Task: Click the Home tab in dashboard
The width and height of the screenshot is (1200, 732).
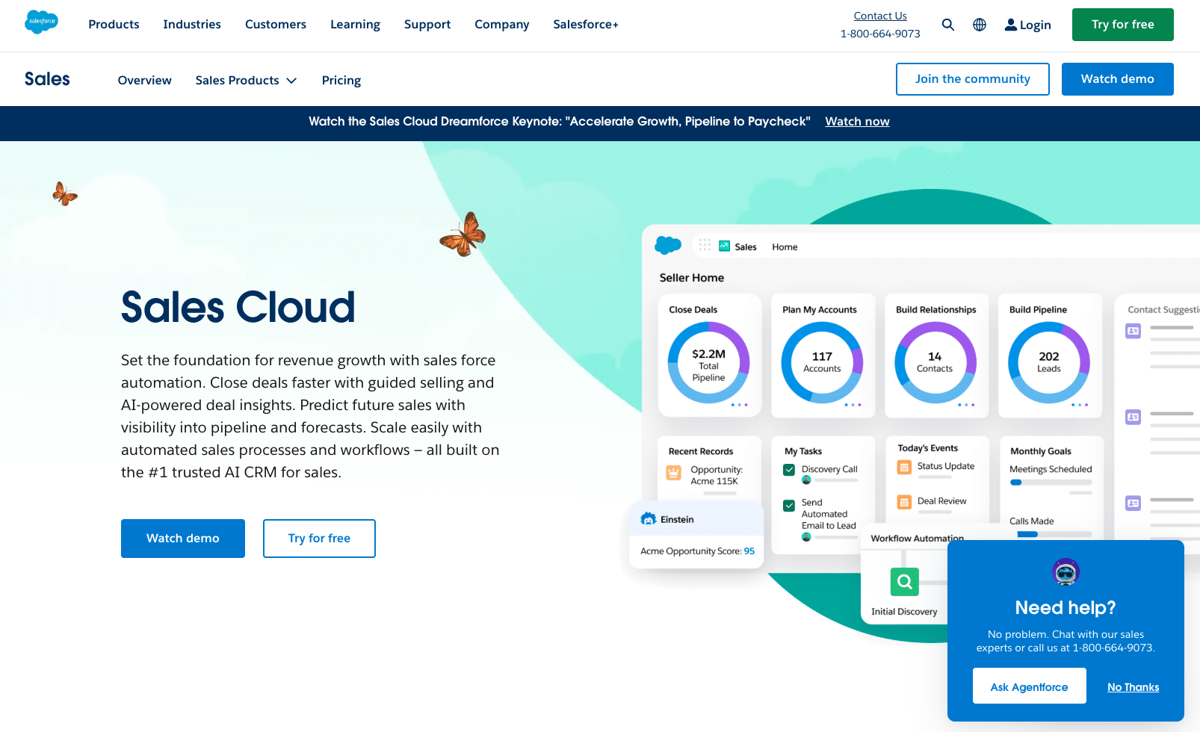Action: [785, 247]
